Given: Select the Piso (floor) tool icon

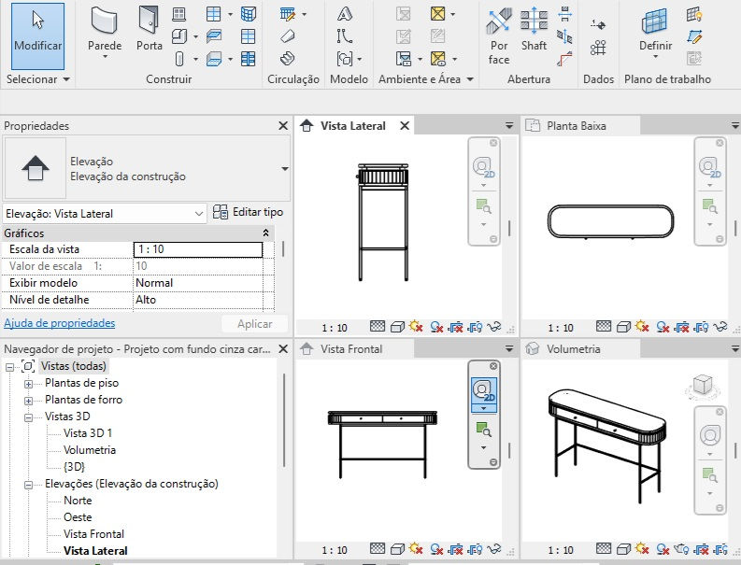Looking at the screenshot, I should coord(214,59).
